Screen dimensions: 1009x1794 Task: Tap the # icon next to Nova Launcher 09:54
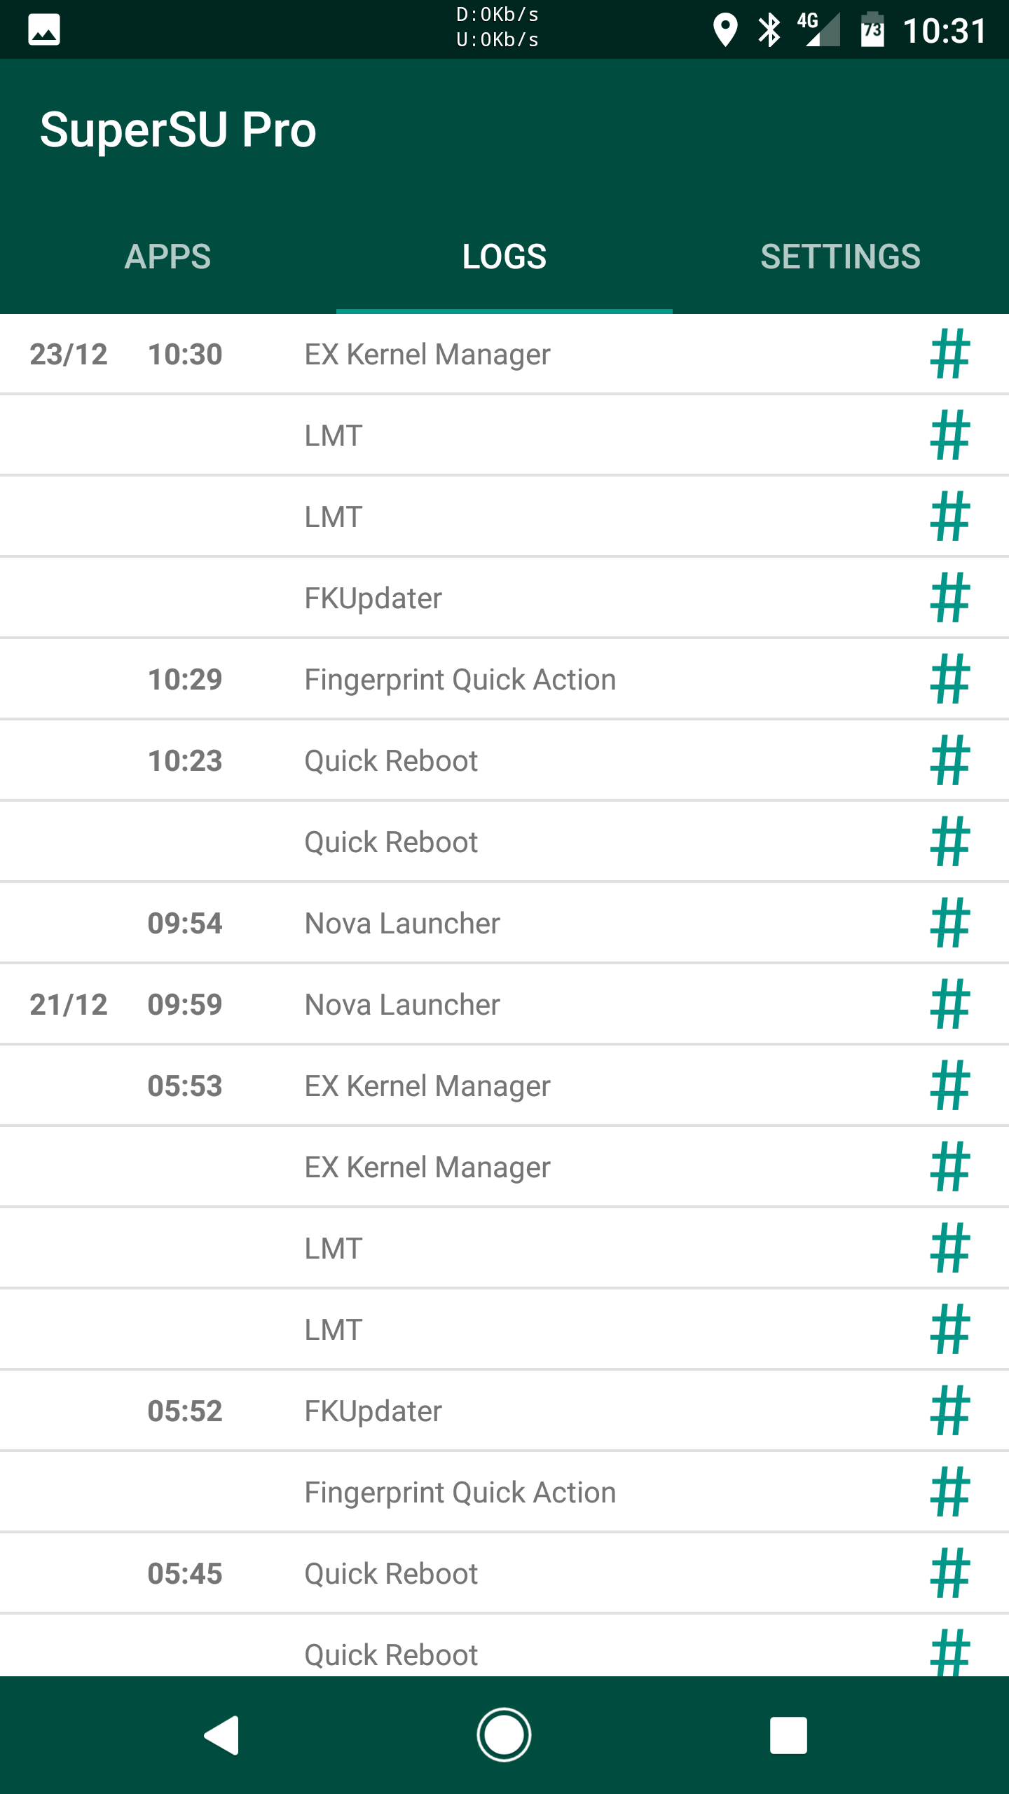pos(950,923)
